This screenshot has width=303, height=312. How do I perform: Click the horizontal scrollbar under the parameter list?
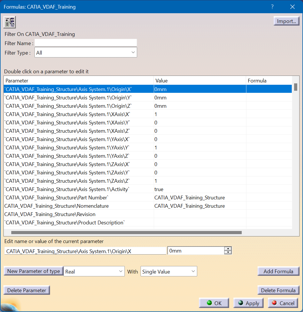[x=126, y=232]
